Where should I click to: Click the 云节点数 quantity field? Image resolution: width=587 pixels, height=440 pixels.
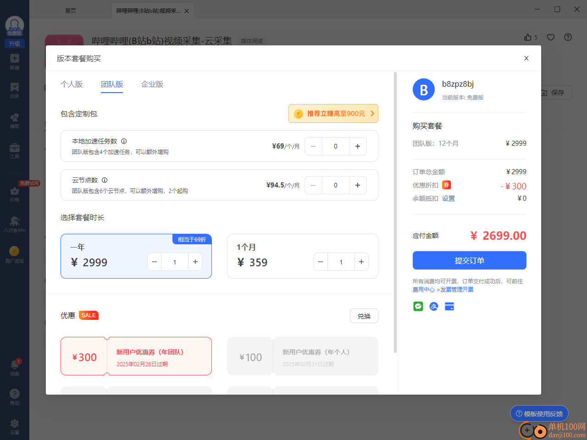coord(336,185)
